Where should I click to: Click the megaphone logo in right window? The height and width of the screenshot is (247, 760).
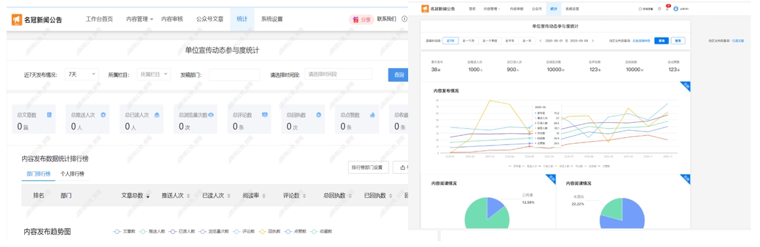pos(425,8)
